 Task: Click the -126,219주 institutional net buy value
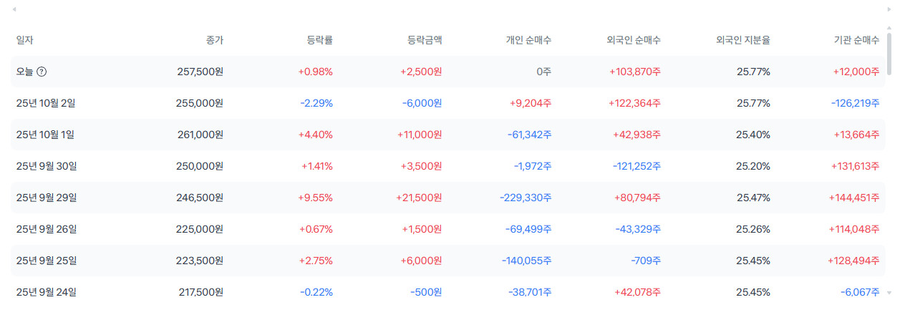856,103
